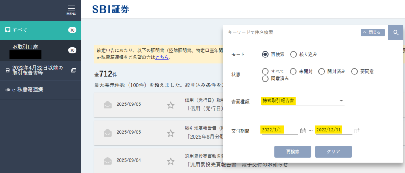Open e-私書箱連携 sidebar item

41,90
